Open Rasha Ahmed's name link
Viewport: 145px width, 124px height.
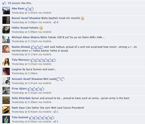click(21, 47)
